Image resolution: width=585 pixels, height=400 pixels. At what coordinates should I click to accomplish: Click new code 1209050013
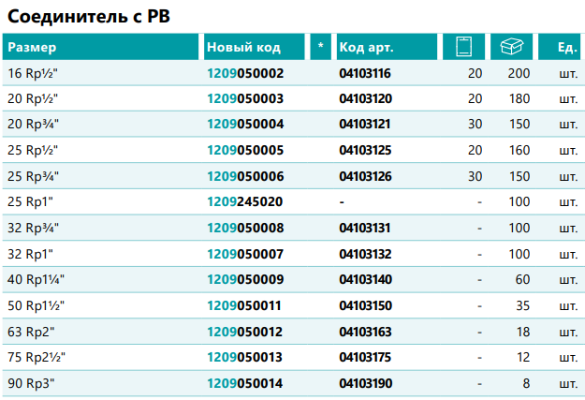[245, 357]
